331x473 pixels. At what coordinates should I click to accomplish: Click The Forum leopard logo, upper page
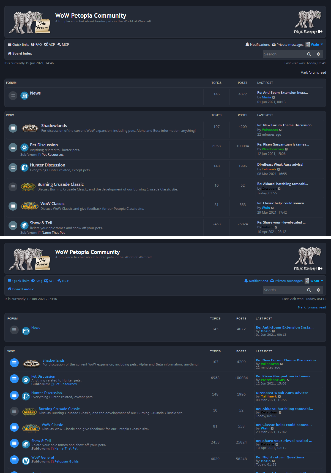[x=30, y=23]
